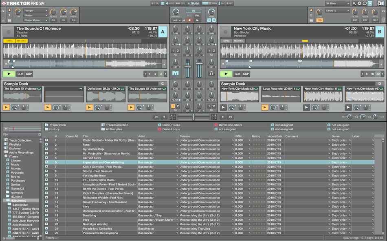The image size is (387, 241).
Task: Start the loop recorder with the red record button
Action: [189, 20]
